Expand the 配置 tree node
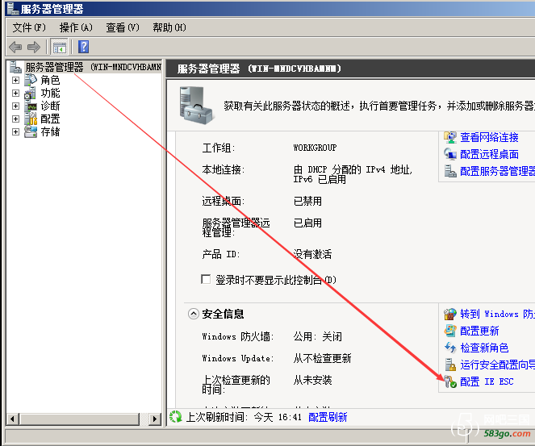 (x=15, y=119)
